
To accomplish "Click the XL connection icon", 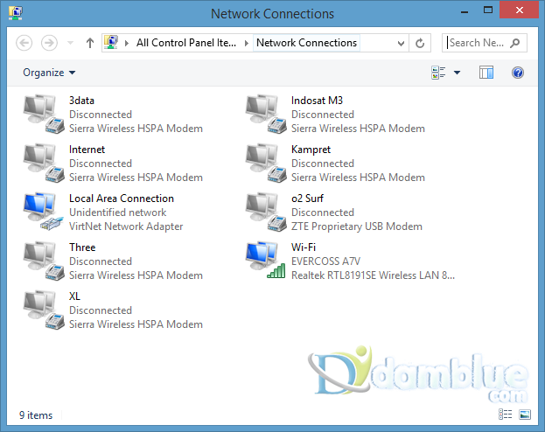I will point(44,310).
